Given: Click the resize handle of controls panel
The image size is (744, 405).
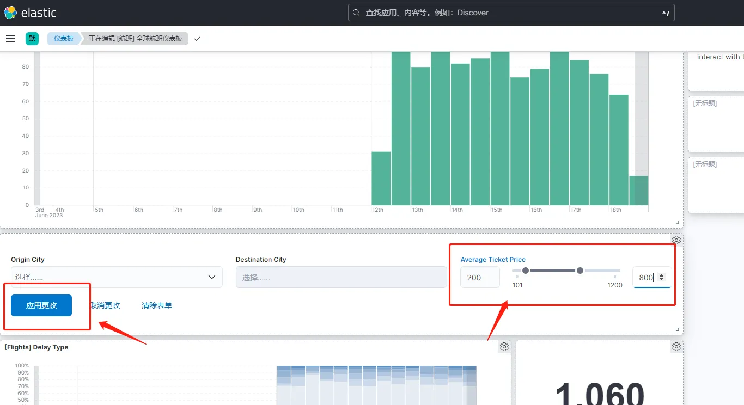Looking at the screenshot, I should point(678,329).
